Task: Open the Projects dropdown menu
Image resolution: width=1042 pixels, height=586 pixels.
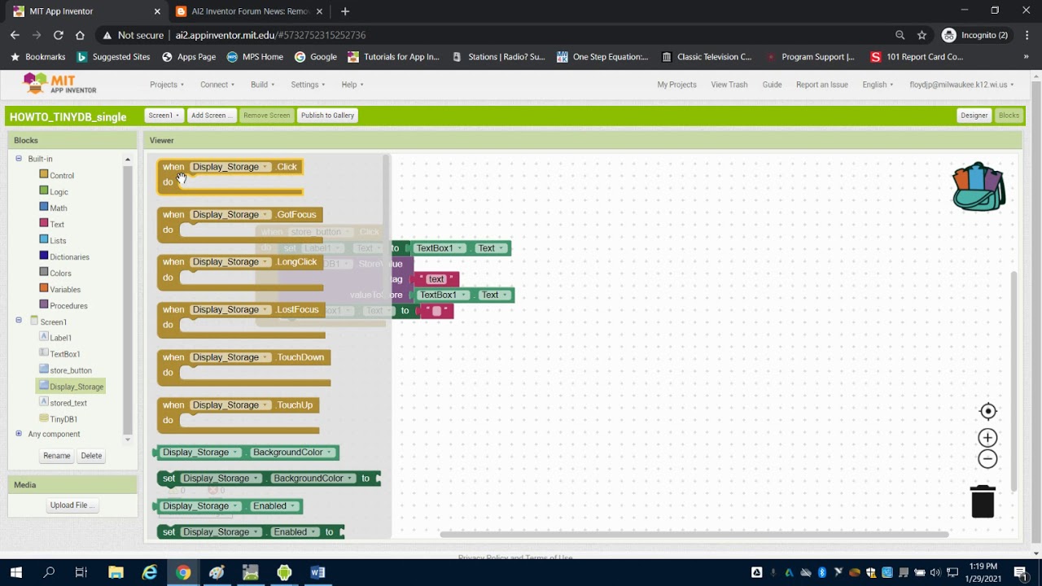Action: [x=167, y=85]
